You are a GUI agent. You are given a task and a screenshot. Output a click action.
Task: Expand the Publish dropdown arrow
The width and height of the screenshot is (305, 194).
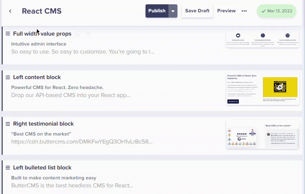tap(173, 11)
